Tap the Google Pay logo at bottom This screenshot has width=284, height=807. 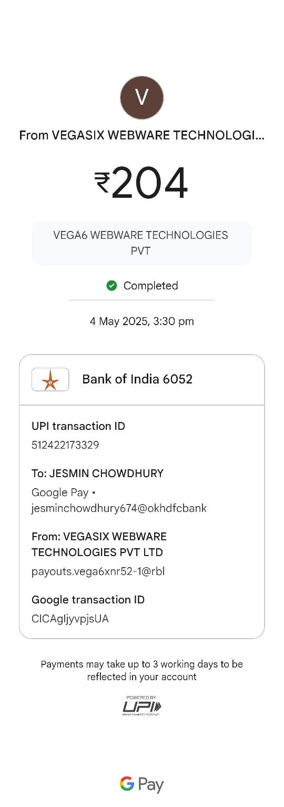(x=142, y=785)
